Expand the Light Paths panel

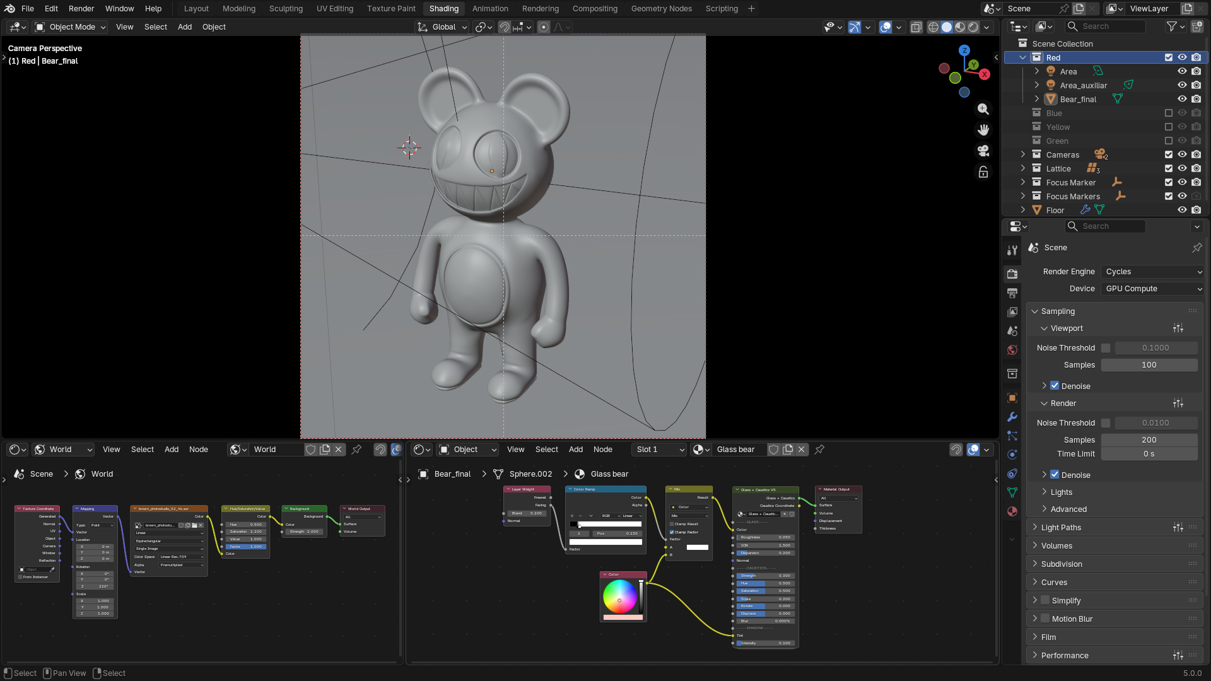click(1061, 527)
